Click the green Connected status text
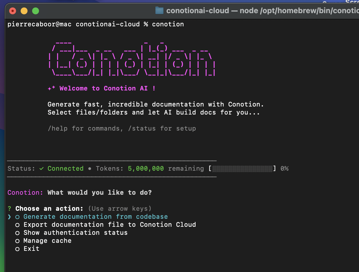 pos(65,169)
